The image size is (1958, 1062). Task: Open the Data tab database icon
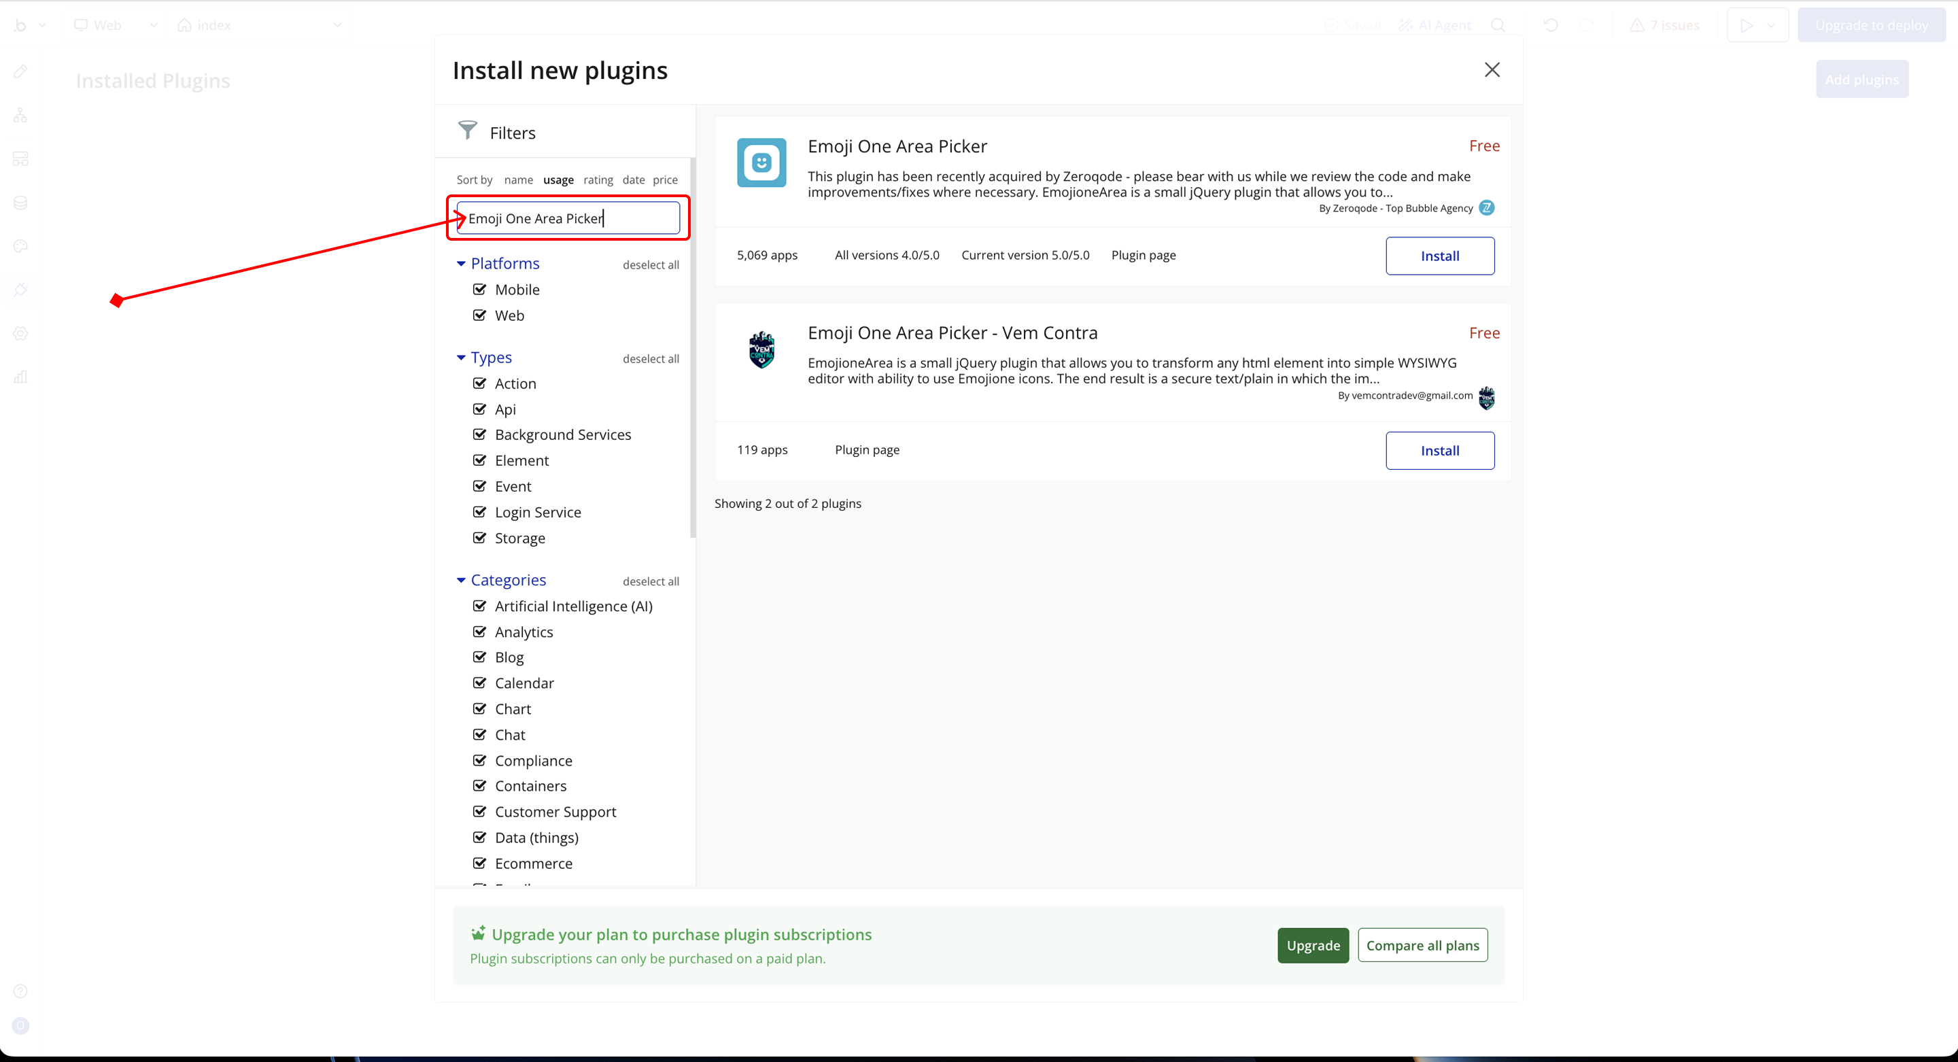tap(20, 202)
